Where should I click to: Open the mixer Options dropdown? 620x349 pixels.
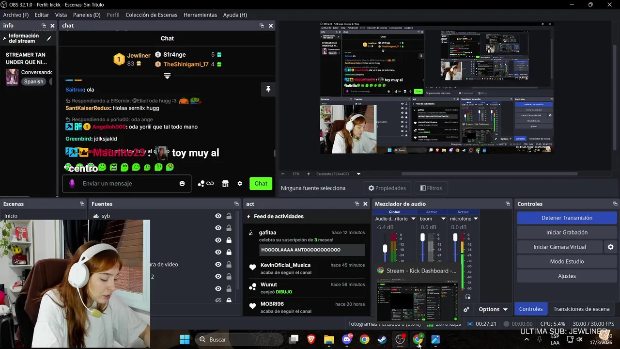pos(493,309)
